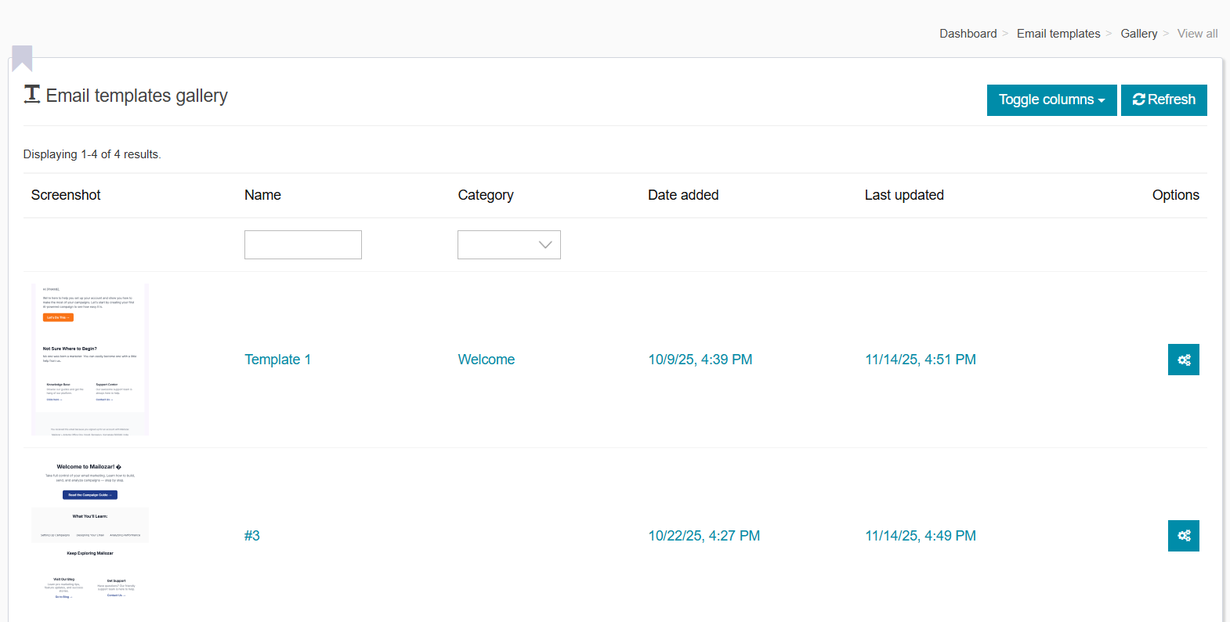Click the Welcome category link
Image resolution: width=1230 pixels, height=622 pixels.
pos(486,360)
